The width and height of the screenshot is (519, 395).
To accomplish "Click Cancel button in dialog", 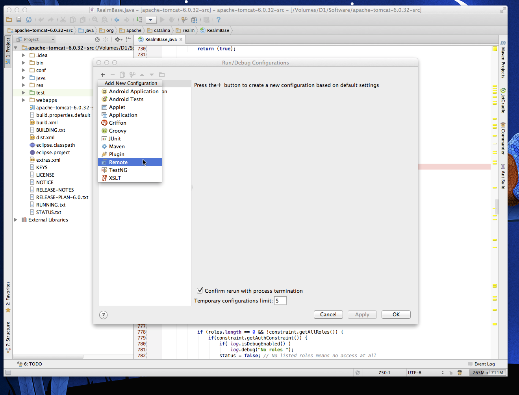I will click(x=328, y=315).
